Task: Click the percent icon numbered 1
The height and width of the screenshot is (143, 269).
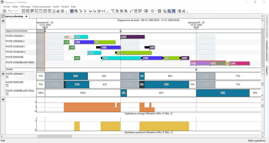Action: 117,11
